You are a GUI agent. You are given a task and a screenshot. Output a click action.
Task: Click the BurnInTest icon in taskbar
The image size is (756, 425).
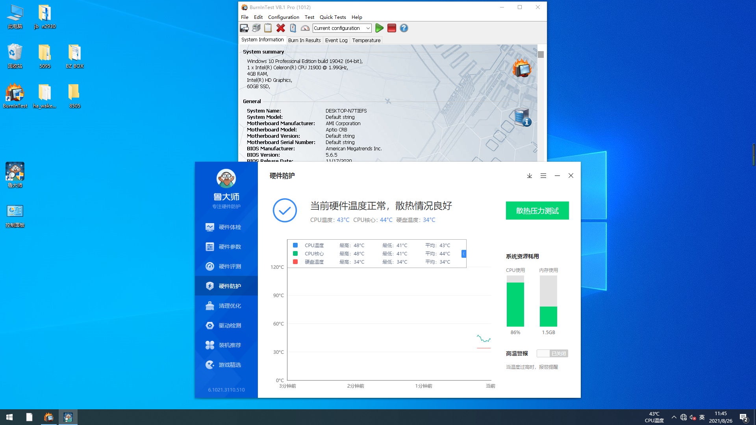[x=49, y=417]
